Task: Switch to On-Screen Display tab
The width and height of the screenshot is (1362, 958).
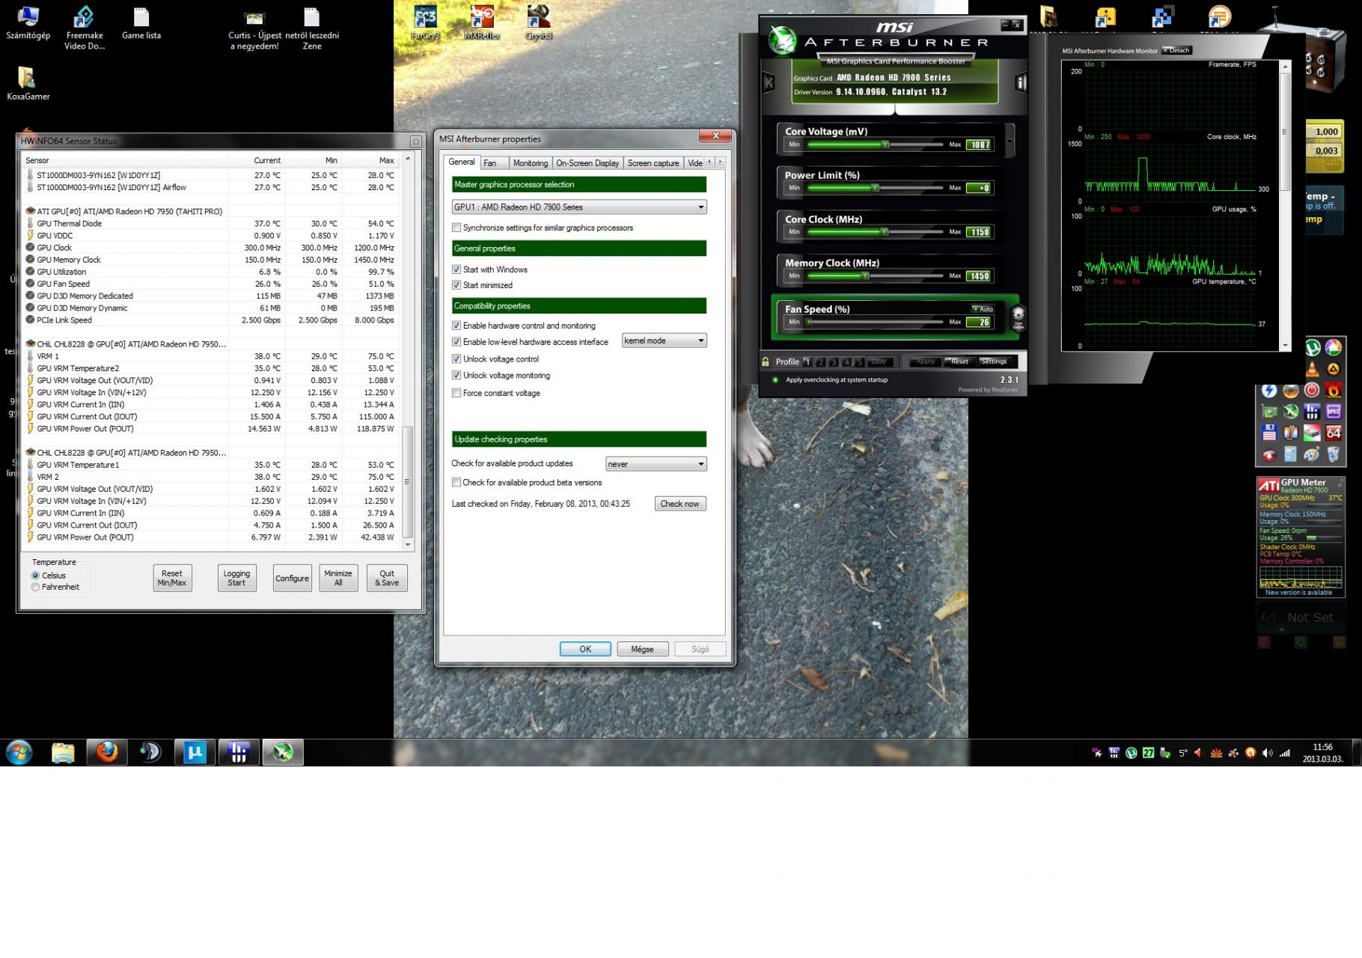Action: click(x=587, y=163)
